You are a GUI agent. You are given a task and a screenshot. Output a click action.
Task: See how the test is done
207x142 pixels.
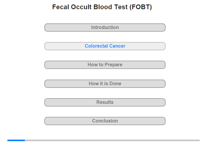click(105, 84)
